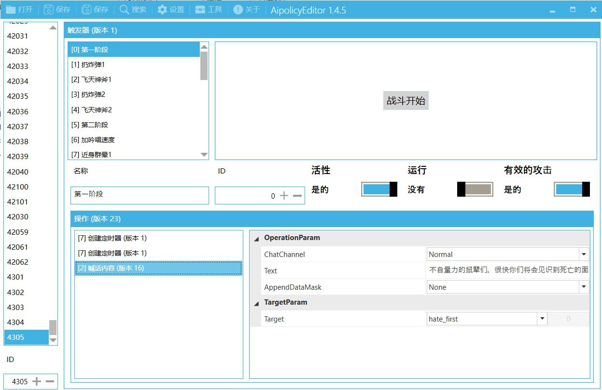Click the 战斗开始 condition button
The image size is (602, 390).
click(x=406, y=101)
